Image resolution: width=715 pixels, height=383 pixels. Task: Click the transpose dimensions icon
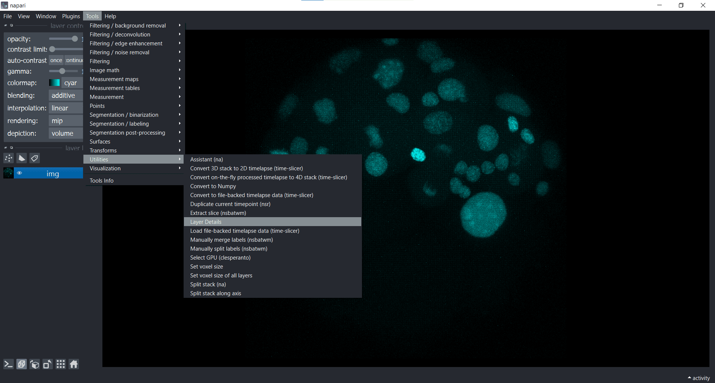tap(48, 364)
